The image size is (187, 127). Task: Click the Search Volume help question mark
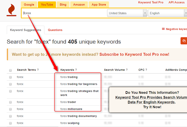click(127, 70)
